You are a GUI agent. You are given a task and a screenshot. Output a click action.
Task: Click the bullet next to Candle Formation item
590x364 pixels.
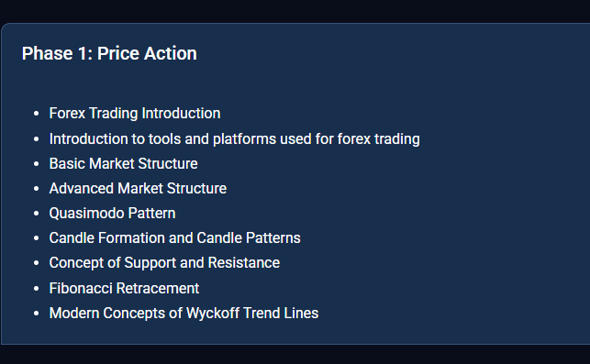point(36,238)
